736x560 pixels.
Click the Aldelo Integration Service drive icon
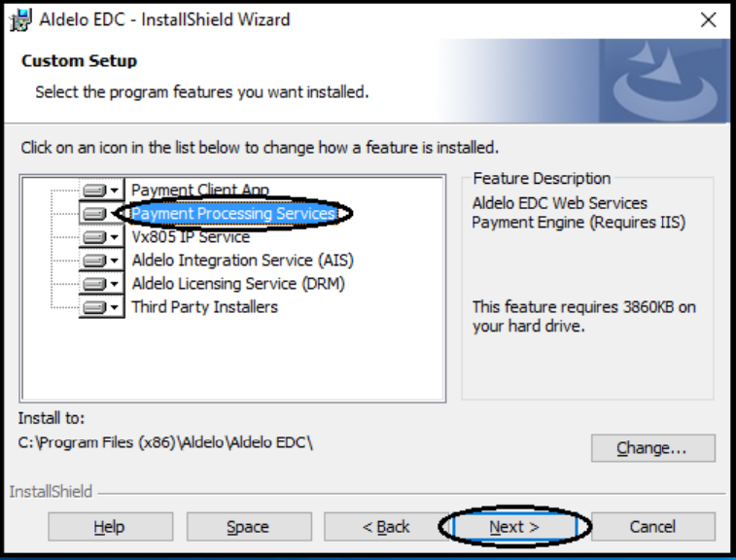(94, 261)
